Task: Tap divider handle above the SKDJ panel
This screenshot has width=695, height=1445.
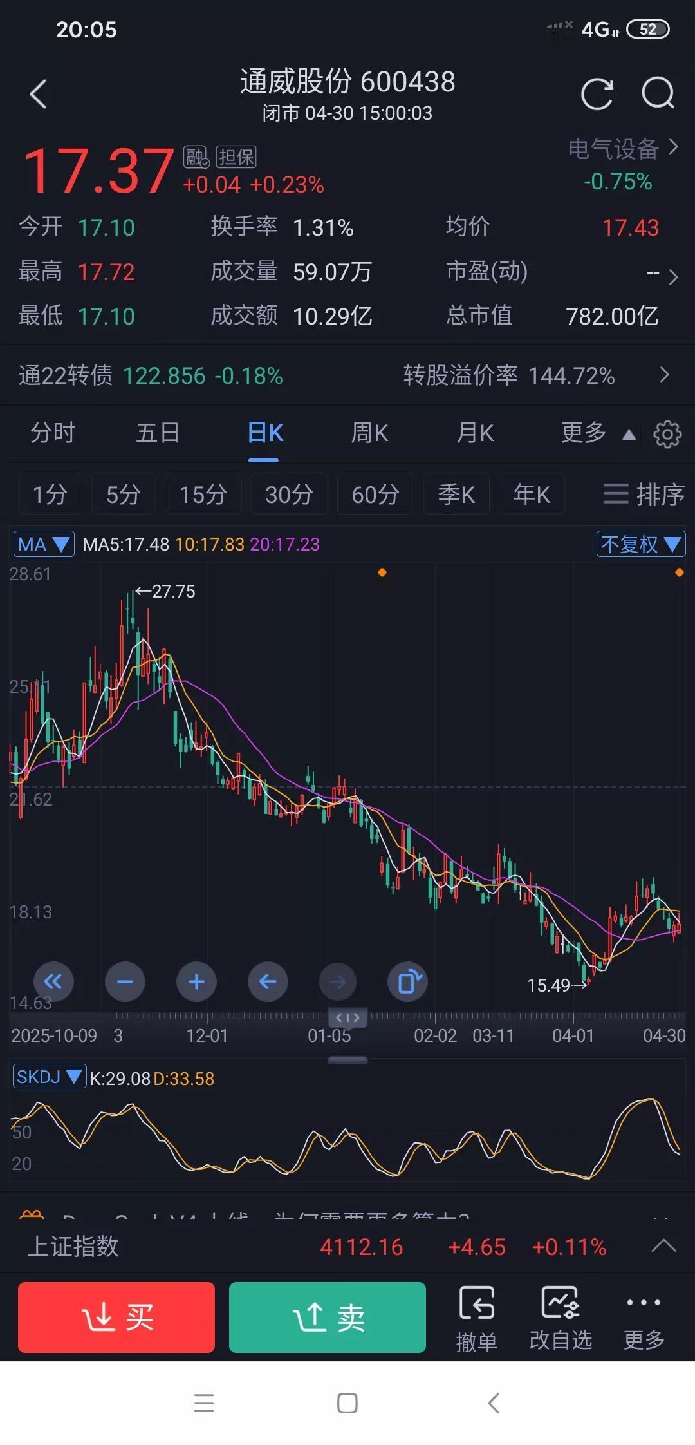Action: click(x=347, y=1060)
